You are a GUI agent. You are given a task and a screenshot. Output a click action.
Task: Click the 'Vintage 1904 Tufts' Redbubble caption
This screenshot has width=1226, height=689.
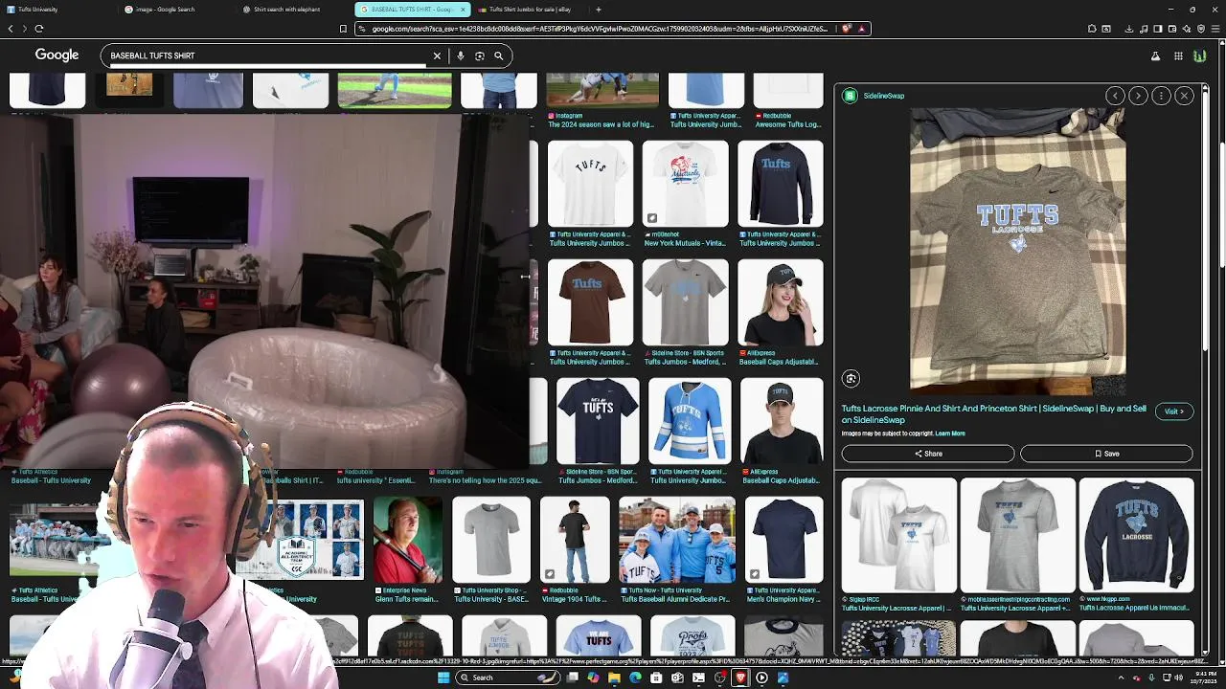click(573, 599)
